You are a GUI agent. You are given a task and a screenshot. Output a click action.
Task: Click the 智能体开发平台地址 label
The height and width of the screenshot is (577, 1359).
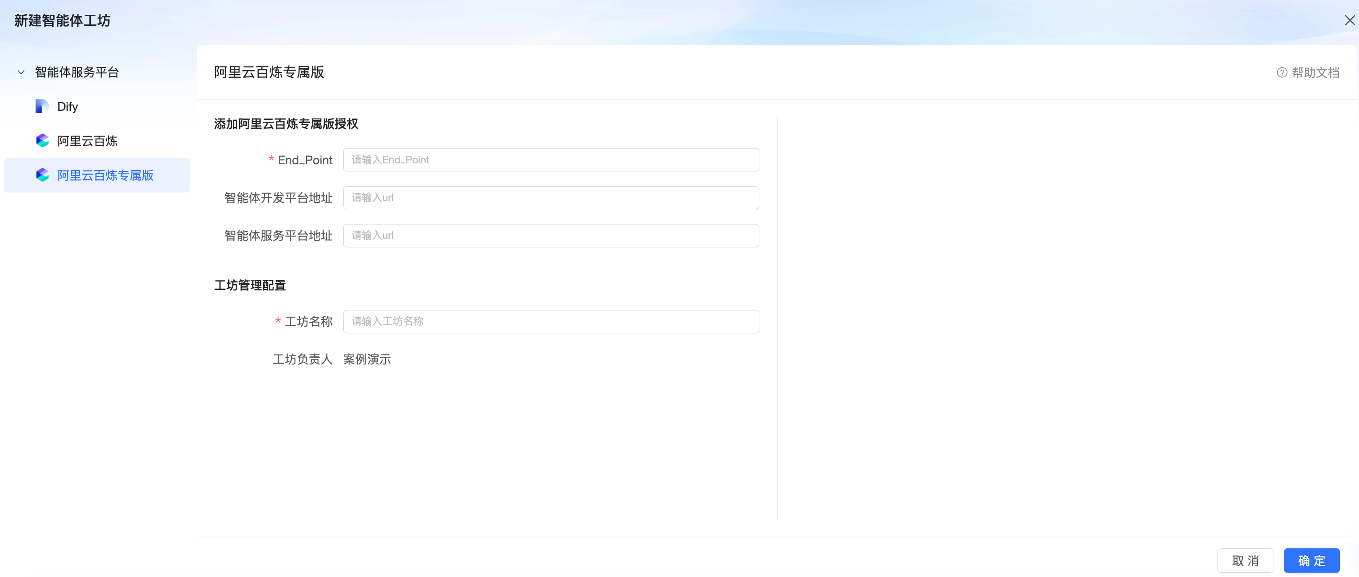coord(279,198)
